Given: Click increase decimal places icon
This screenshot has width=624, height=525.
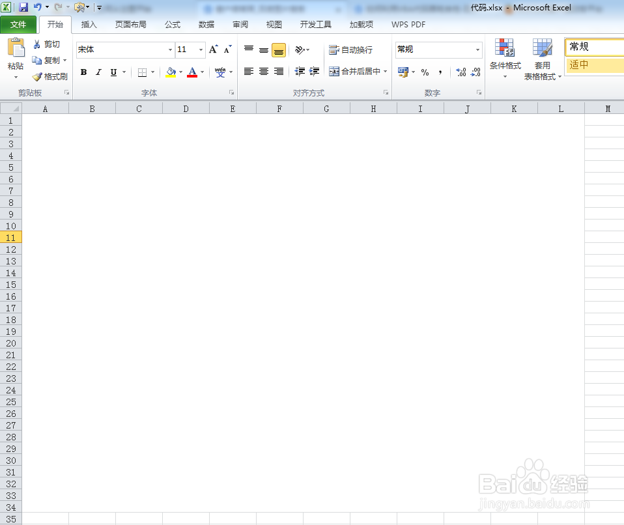Looking at the screenshot, I should coord(461,72).
